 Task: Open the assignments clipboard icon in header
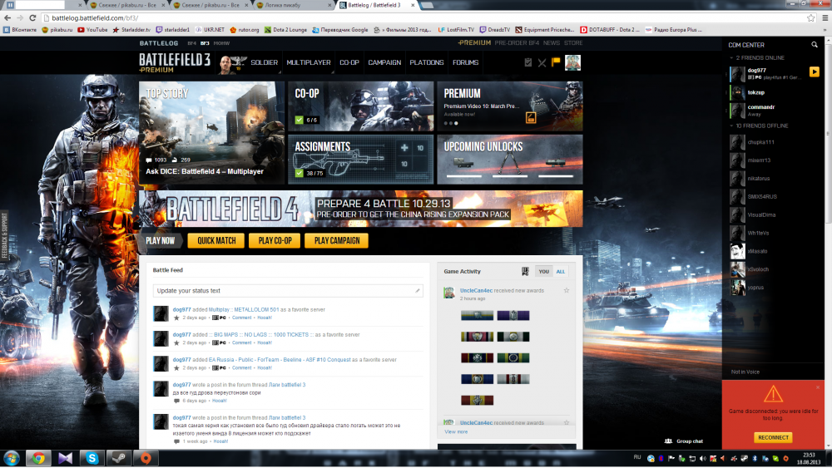(x=528, y=62)
